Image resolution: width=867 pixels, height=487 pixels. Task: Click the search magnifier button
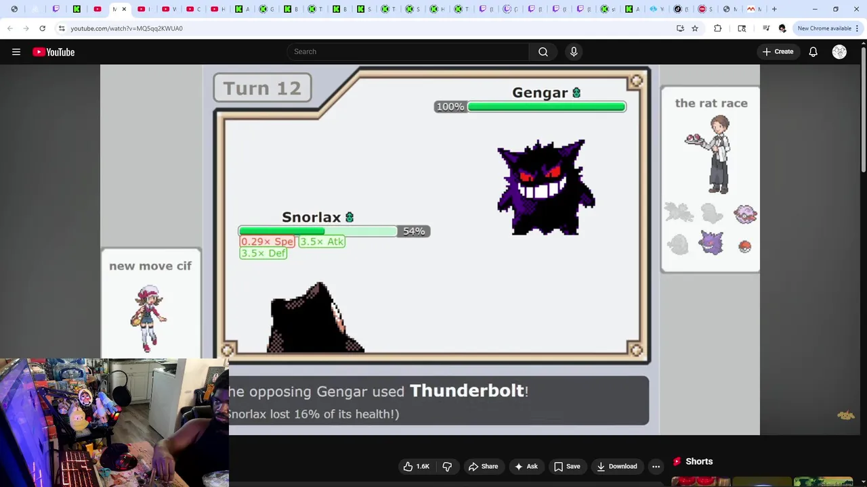543,52
